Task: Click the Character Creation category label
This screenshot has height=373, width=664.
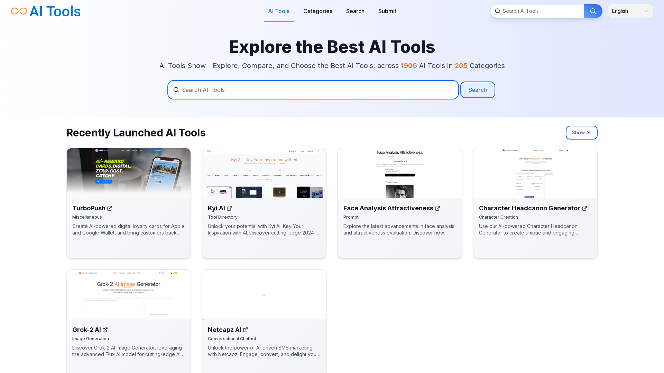Action: [498, 217]
